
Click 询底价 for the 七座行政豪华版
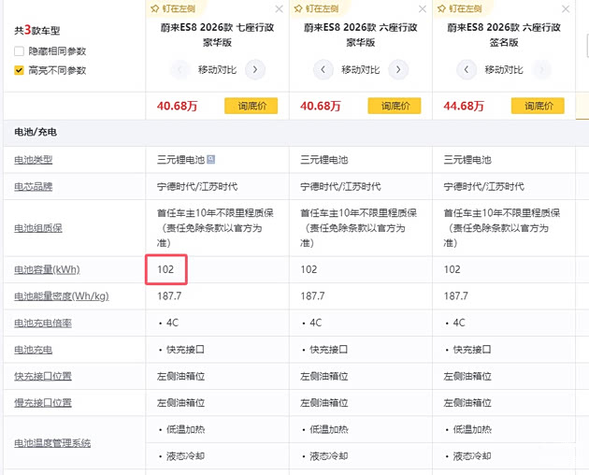[x=251, y=106]
